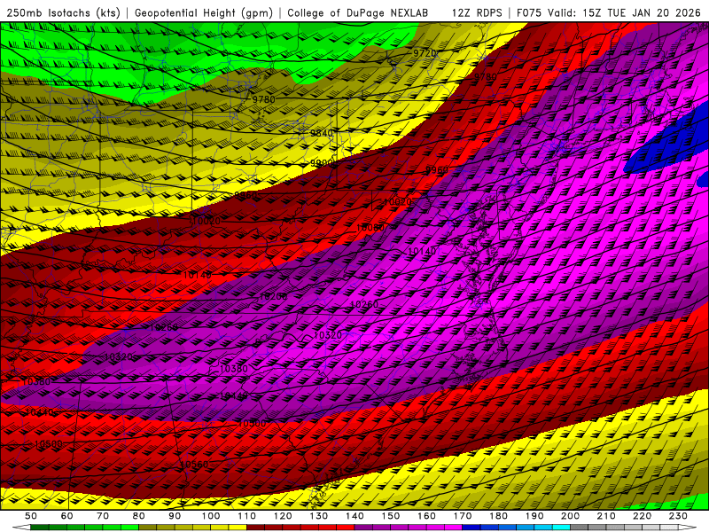Click the "250mb Isotachs (kts)" title text
Image resolution: width=709 pixels, height=532 pixels.
[63, 13]
